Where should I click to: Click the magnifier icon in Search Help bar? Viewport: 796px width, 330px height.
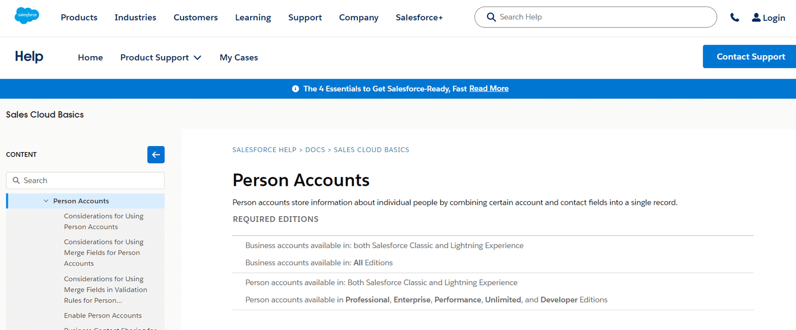(491, 16)
